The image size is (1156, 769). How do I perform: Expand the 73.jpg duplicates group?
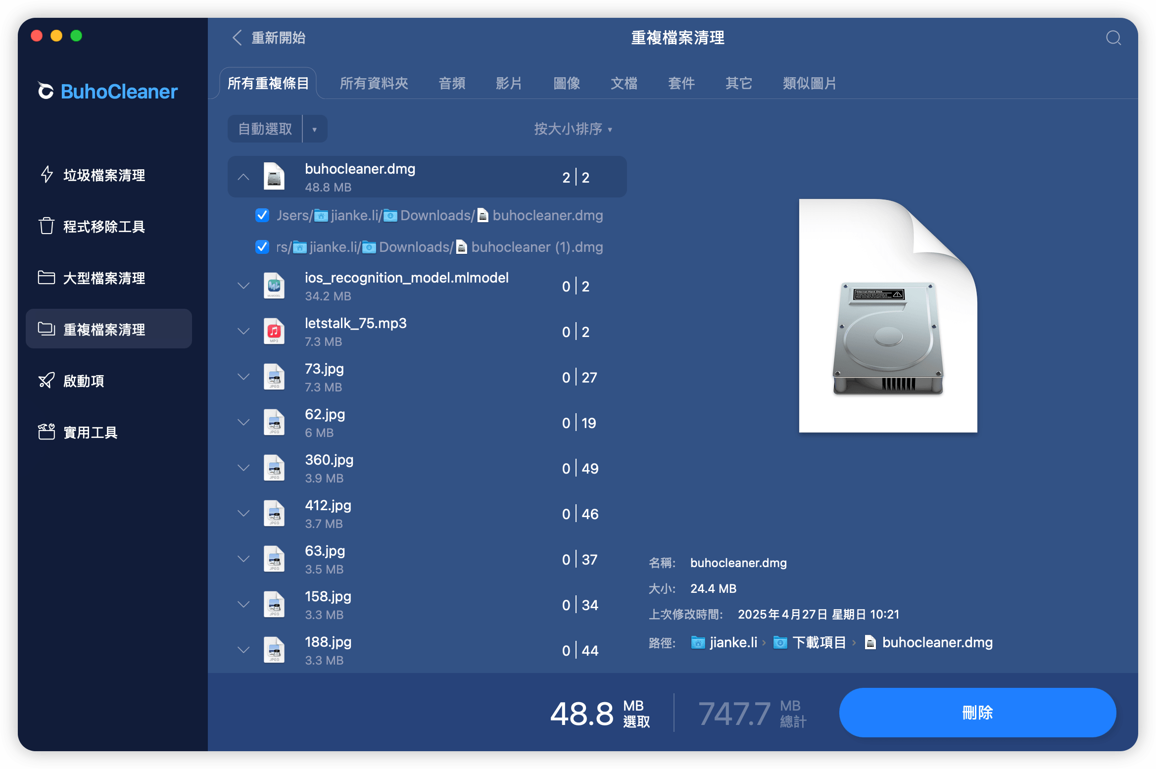tap(243, 377)
